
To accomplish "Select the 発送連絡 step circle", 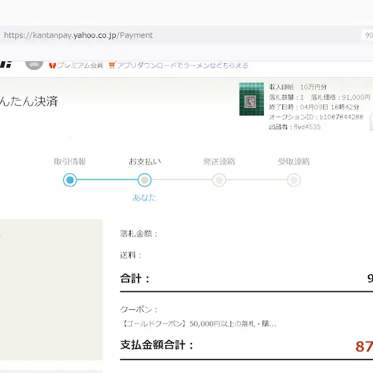I will 219,180.
